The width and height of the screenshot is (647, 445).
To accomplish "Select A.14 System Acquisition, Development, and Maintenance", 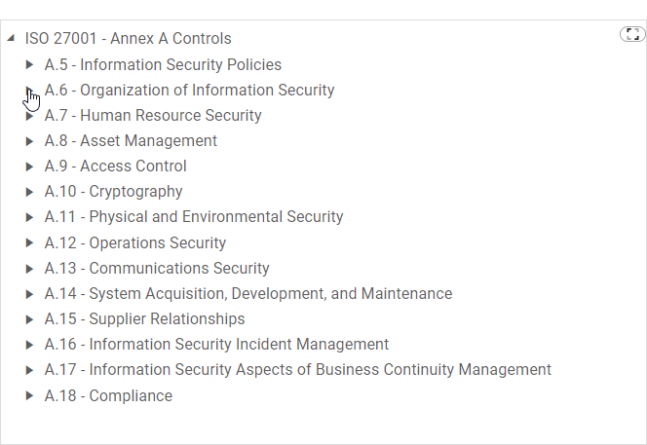I will tap(247, 294).
